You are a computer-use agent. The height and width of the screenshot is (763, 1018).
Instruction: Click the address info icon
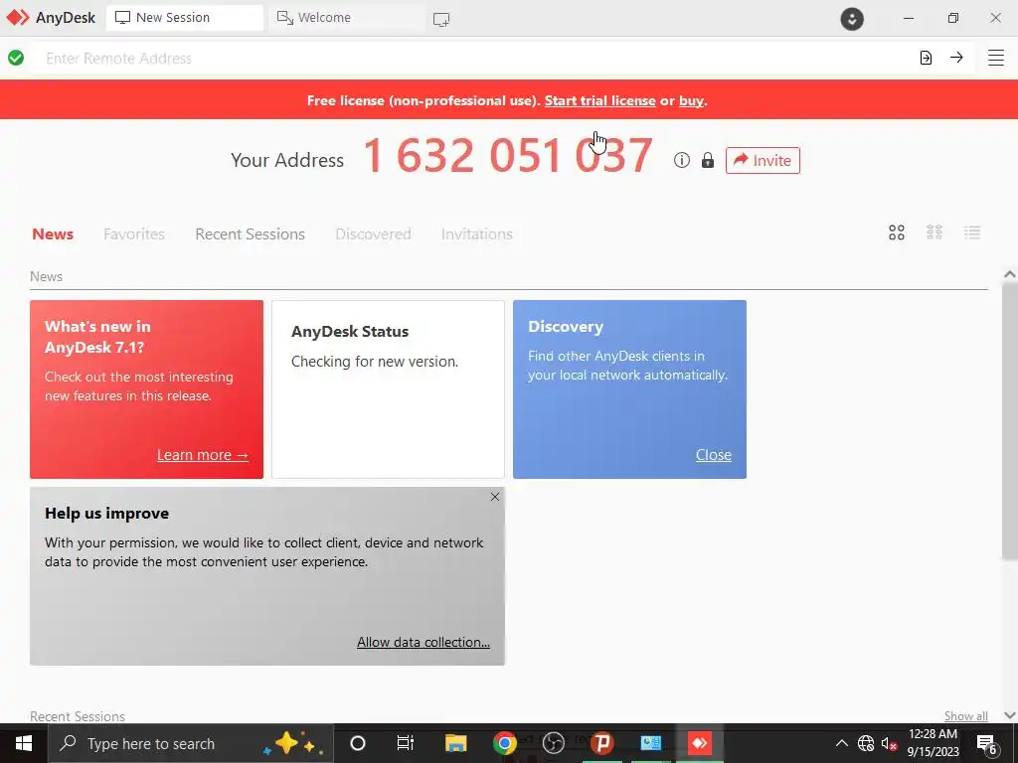(x=682, y=160)
